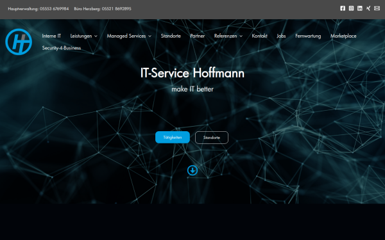Open the Fernwartung menu item
Image resolution: width=385 pixels, height=240 pixels.
click(308, 36)
